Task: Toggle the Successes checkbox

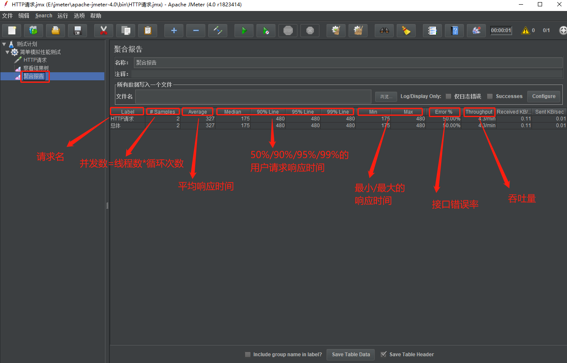Action: 490,96
